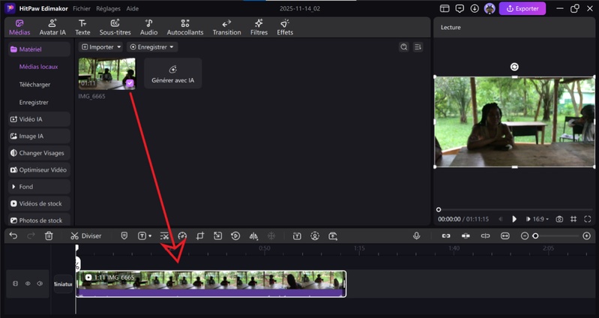
Task: Select the IMG_6665 clip on the timeline
Action: [x=211, y=283]
